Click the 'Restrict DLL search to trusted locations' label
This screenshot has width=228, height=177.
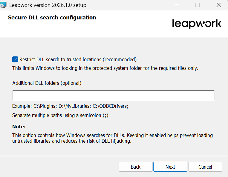point(78,59)
